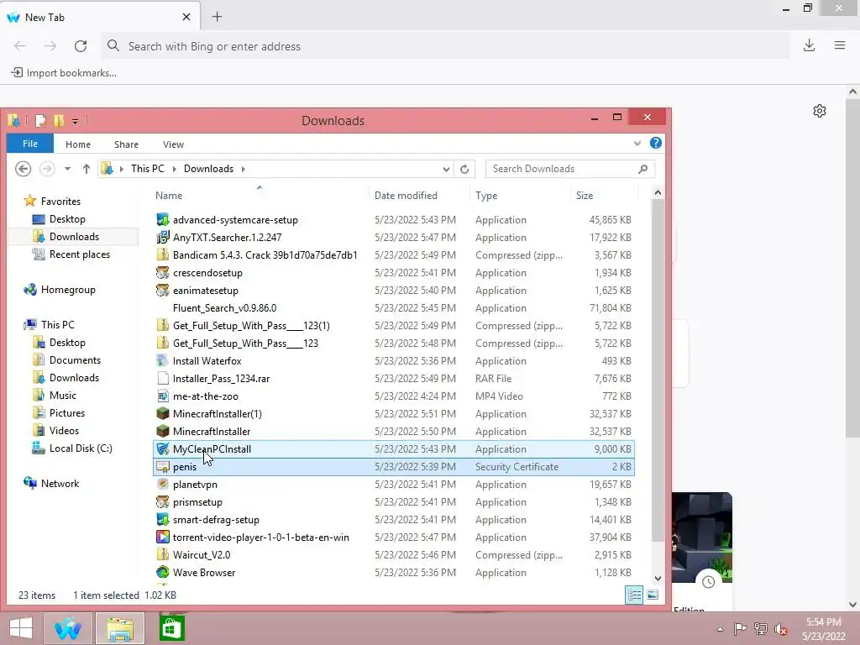Select me-at-the-zoo video icon

[162, 396]
